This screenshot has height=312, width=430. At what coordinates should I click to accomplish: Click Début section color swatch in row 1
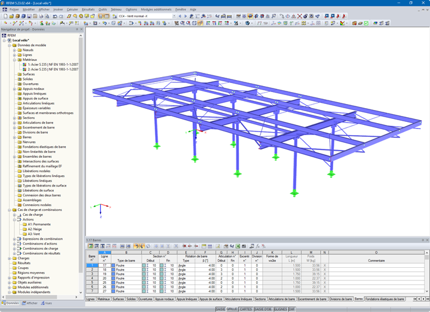pyautogui.click(x=144, y=265)
